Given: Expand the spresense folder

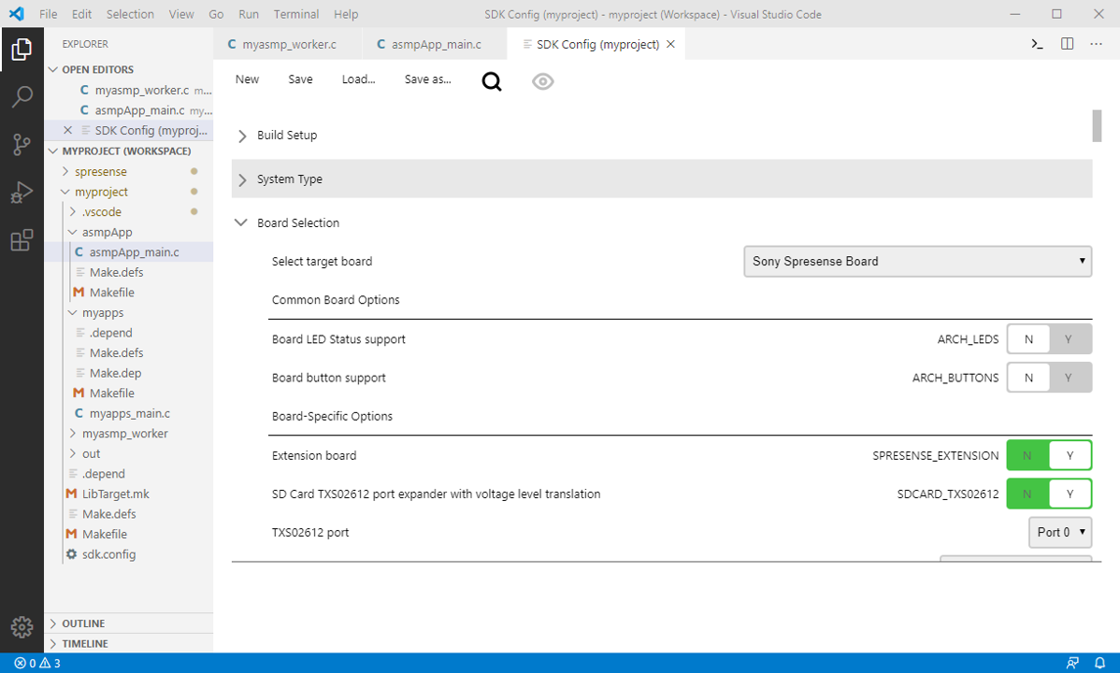Looking at the screenshot, I should pos(65,171).
